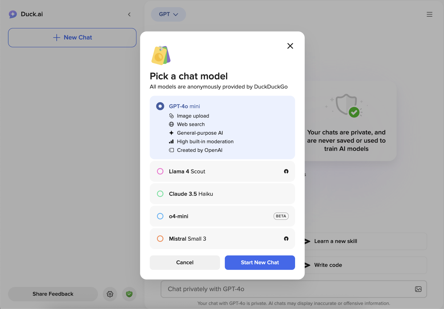Close the model picker dialog

point(290,46)
